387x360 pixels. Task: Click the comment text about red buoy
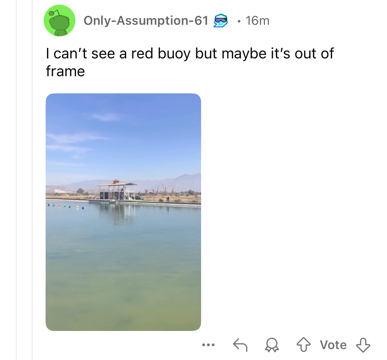click(x=190, y=62)
